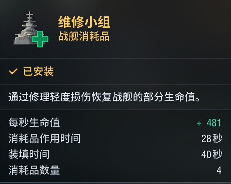Toggle the 已安装 installed status
Viewport: 231px width, 184px height.
[x=31, y=71]
